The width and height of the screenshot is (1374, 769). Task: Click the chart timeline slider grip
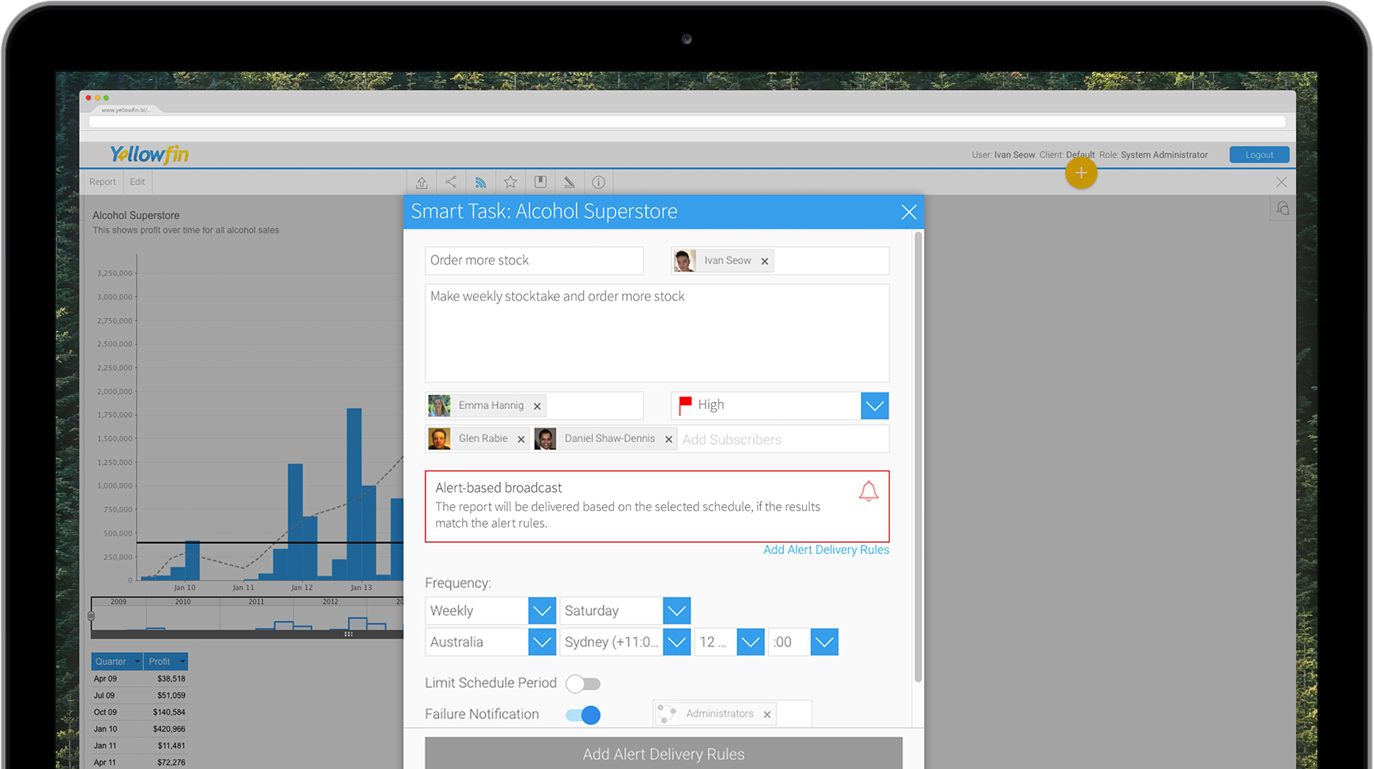point(348,634)
